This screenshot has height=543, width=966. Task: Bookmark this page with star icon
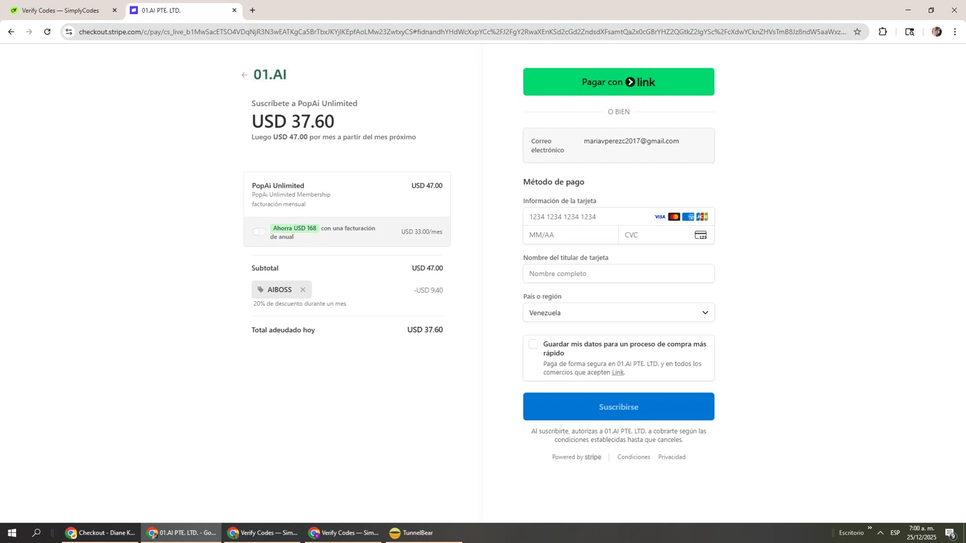pyautogui.click(x=857, y=32)
